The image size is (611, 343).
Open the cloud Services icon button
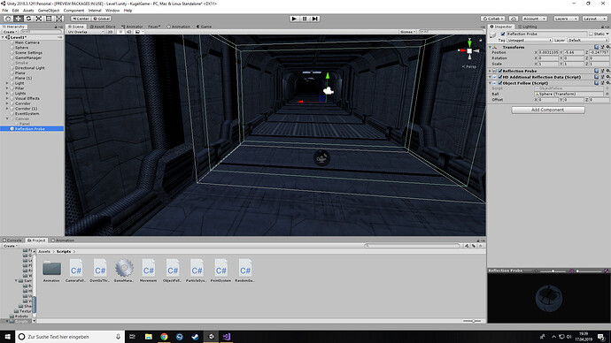(x=514, y=19)
